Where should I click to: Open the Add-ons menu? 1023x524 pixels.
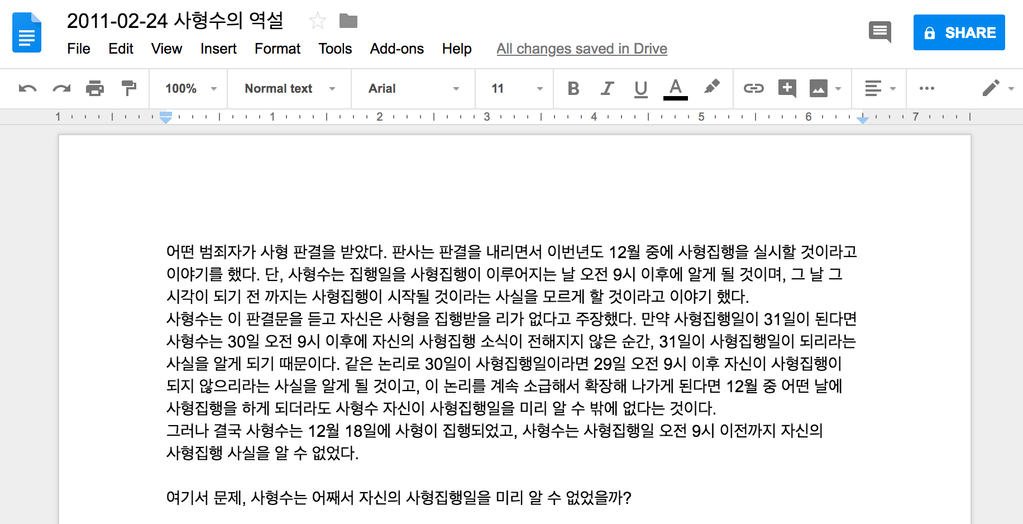[396, 49]
